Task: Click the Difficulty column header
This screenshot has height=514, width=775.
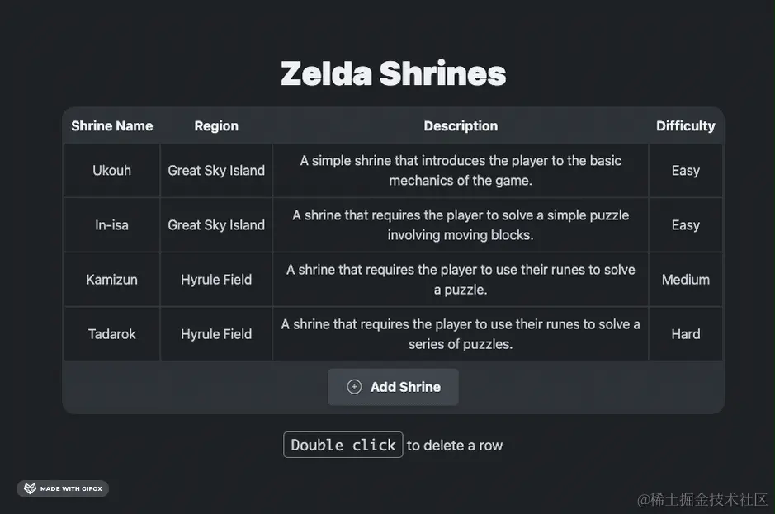Action: 685,126
